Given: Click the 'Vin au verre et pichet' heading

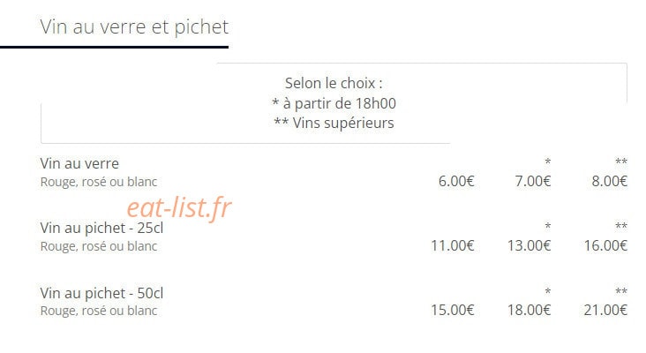Looking at the screenshot, I should point(134,27).
